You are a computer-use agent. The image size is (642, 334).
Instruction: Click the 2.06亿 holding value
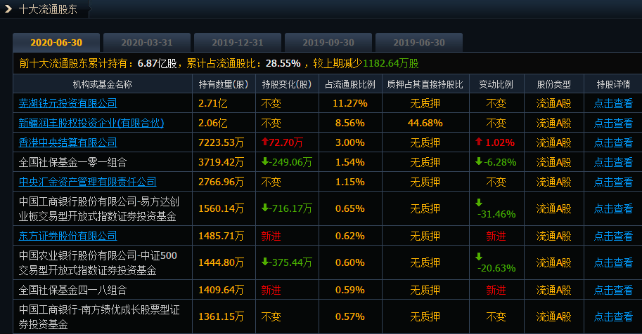[x=212, y=123]
